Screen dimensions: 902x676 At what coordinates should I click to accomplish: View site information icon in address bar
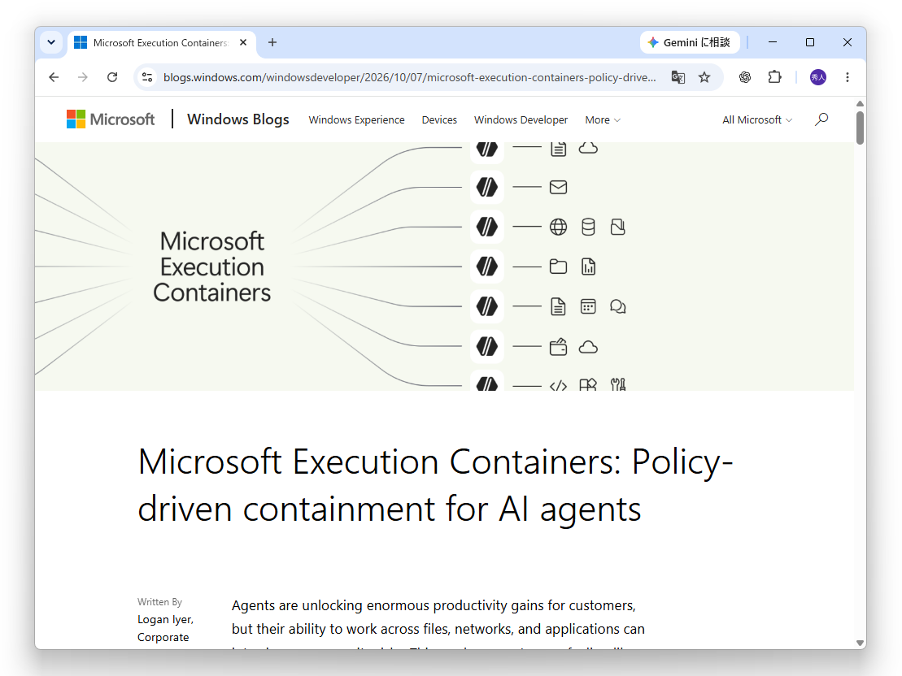[x=147, y=77]
